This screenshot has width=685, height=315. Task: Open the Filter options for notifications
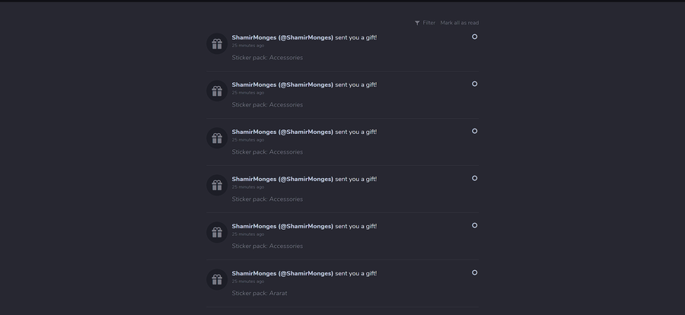pyautogui.click(x=425, y=23)
